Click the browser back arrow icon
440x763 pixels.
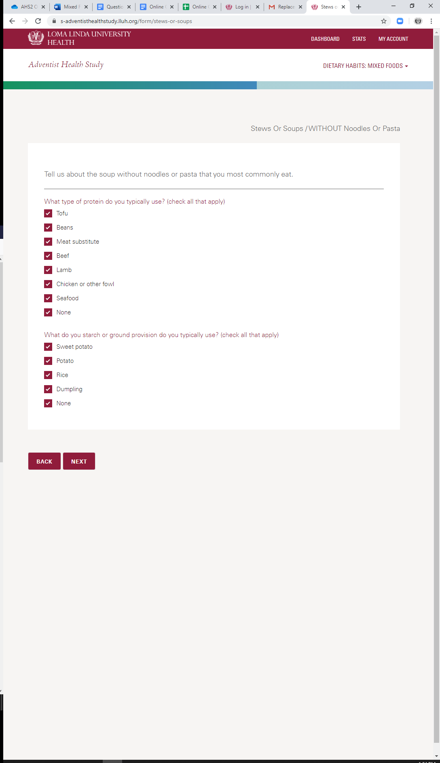(x=12, y=21)
